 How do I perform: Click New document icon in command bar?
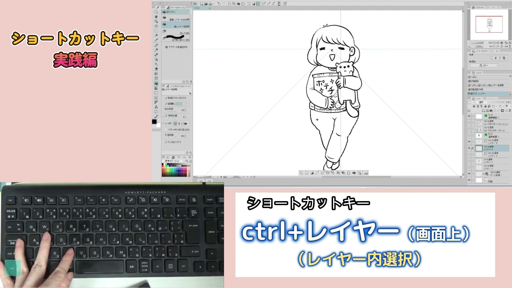pos(202,4)
